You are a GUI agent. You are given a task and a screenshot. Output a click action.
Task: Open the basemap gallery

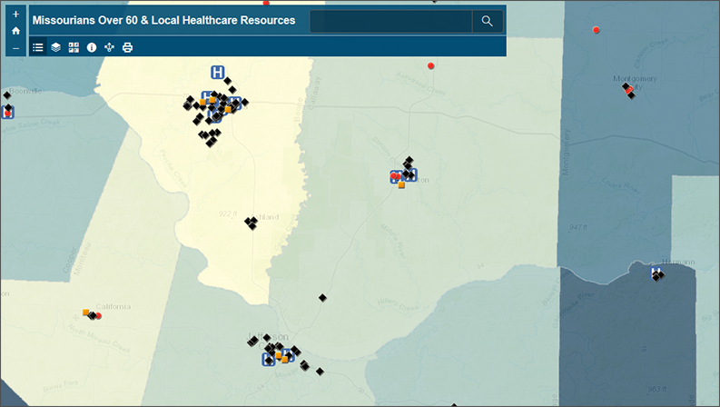coord(74,47)
